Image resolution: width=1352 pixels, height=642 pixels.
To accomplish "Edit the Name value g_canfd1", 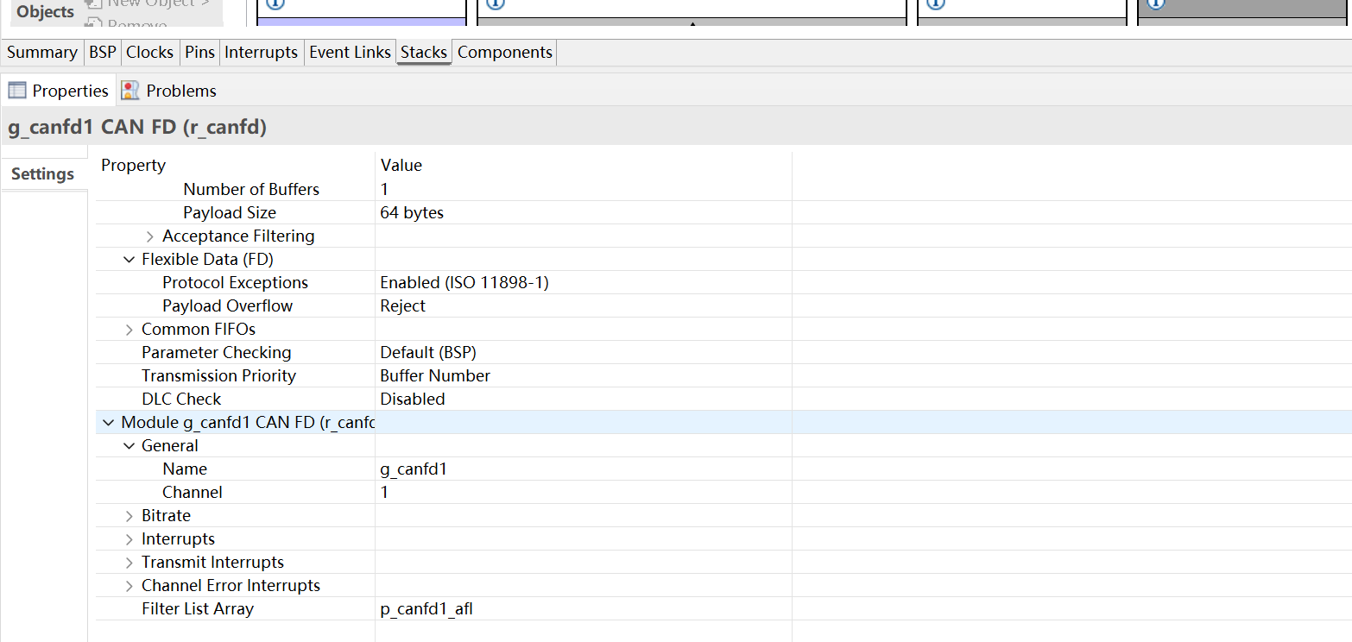I will click(584, 469).
